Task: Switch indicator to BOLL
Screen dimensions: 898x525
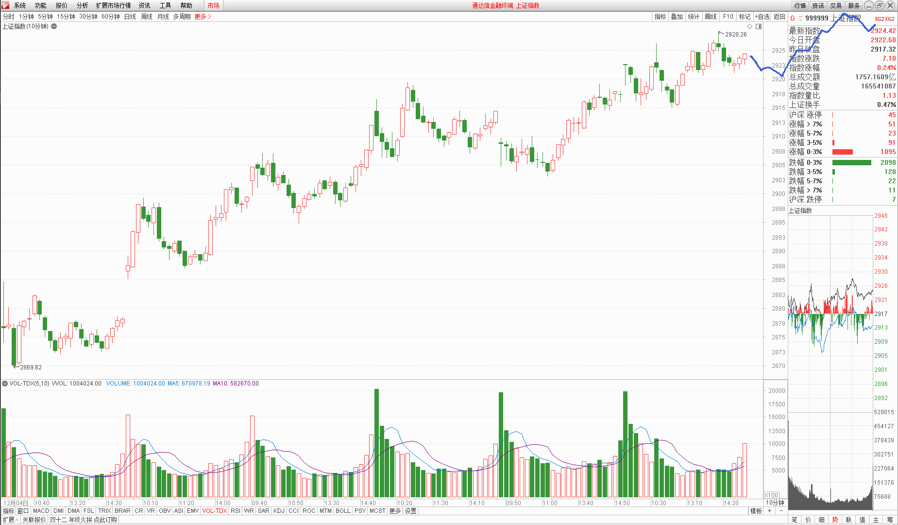Action: 343,511
